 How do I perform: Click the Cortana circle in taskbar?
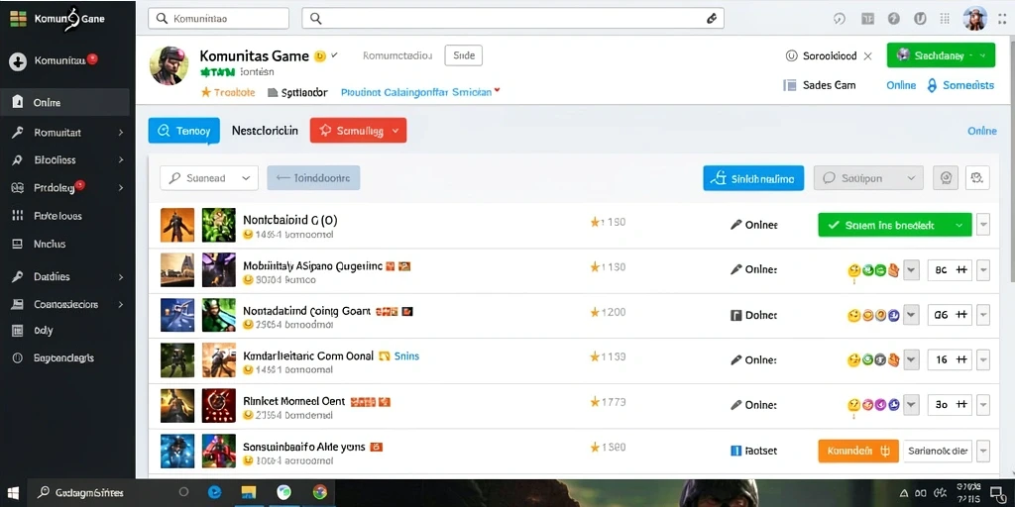(x=183, y=493)
